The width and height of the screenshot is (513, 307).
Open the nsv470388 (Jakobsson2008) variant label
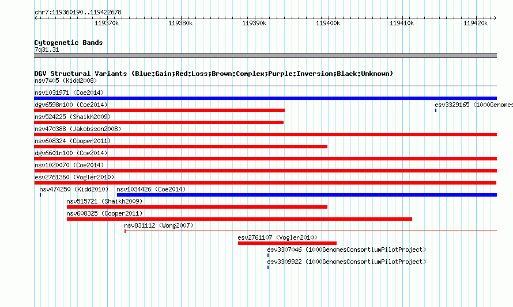(78, 129)
